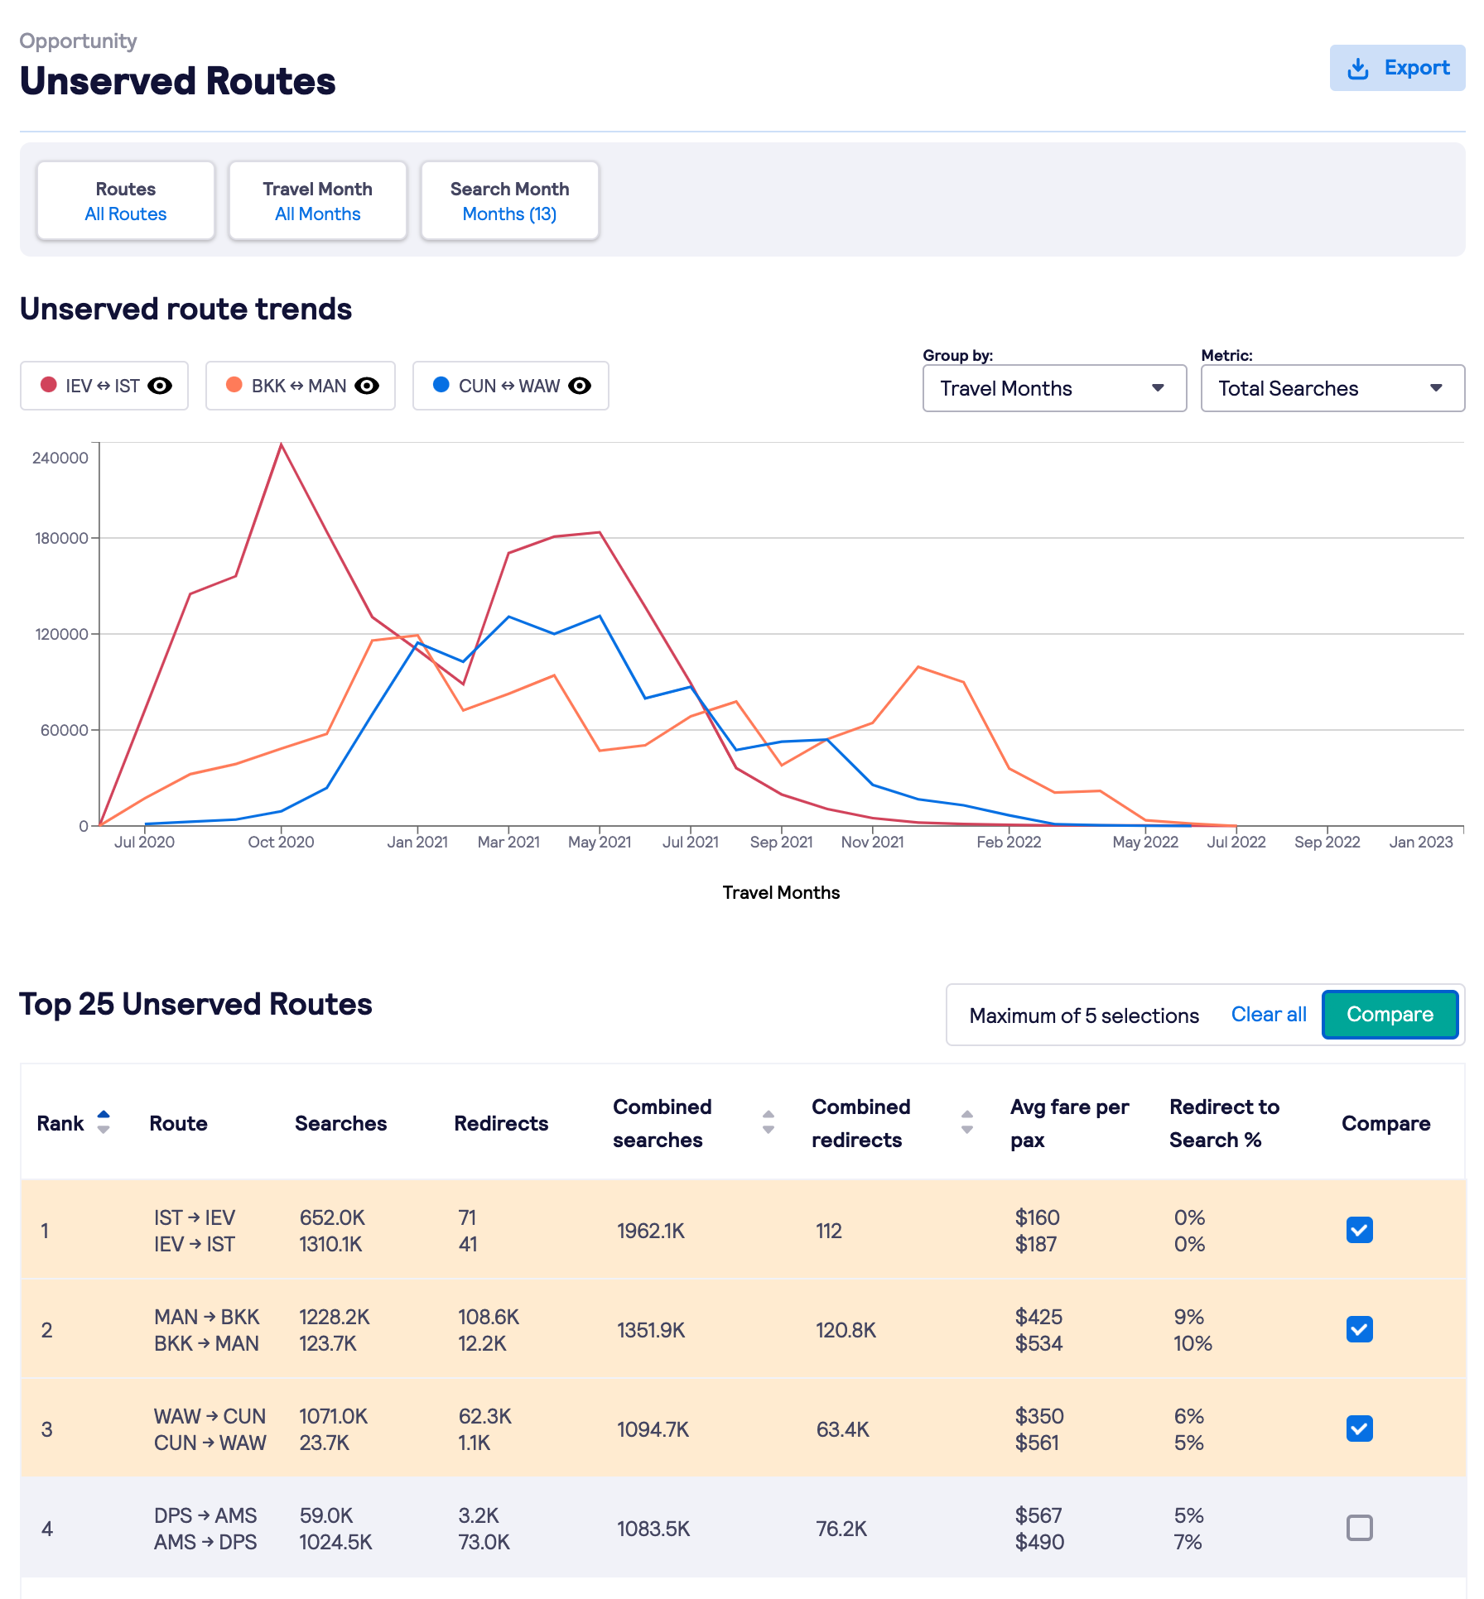
Task: Click the Export download icon
Action: (x=1358, y=68)
